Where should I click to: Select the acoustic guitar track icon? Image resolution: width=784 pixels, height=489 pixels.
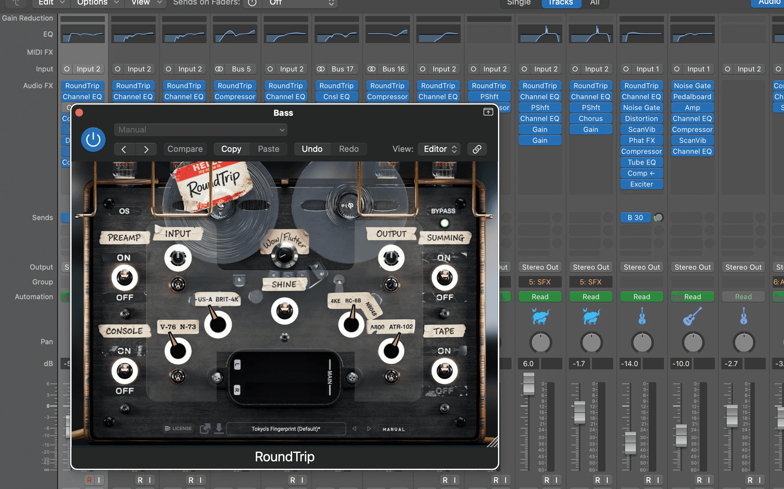[692, 316]
